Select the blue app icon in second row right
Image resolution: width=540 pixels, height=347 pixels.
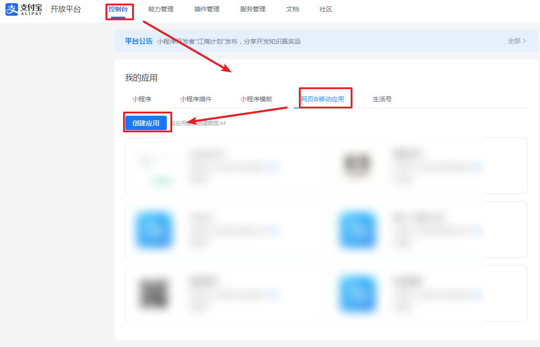pos(357,230)
